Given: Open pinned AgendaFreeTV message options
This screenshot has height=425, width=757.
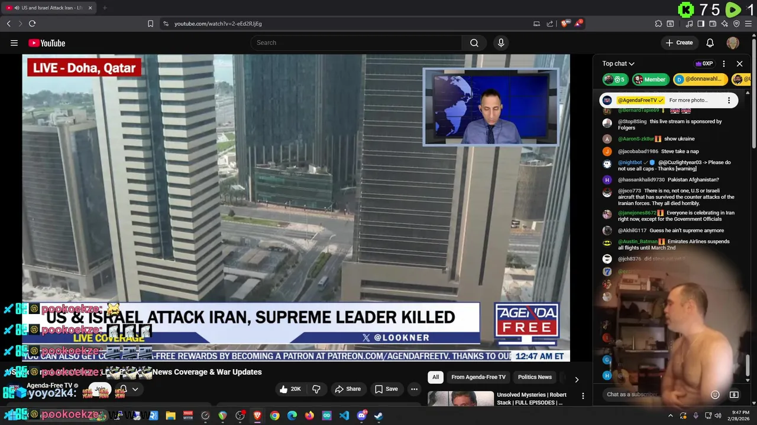Looking at the screenshot, I should tap(729, 100).
